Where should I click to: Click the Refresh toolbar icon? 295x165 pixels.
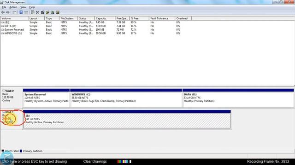pyautogui.click(x=33, y=12)
